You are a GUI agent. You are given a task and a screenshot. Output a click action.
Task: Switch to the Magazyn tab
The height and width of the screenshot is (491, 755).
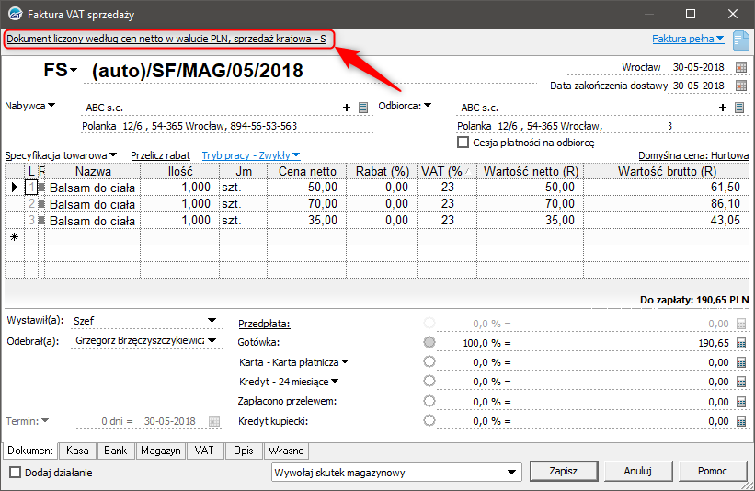pyautogui.click(x=160, y=451)
